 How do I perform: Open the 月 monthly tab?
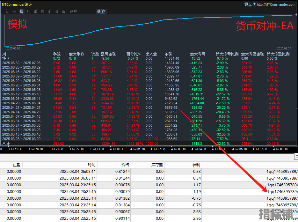pyautogui.click(x=28, y=11)
